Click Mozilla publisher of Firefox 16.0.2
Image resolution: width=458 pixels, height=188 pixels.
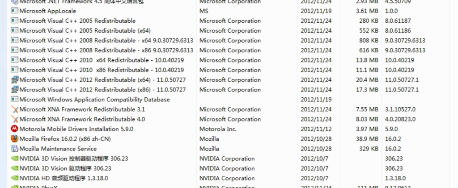(x=209, y=139)
